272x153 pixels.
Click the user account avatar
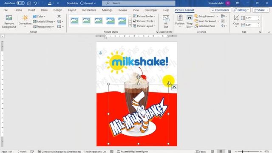tap(228, 3)
